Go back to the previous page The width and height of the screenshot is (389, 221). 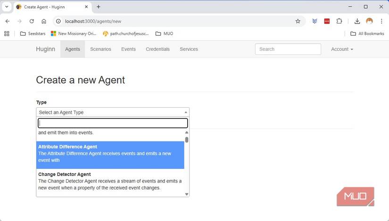pyautogui.click(x=8, y=21)
